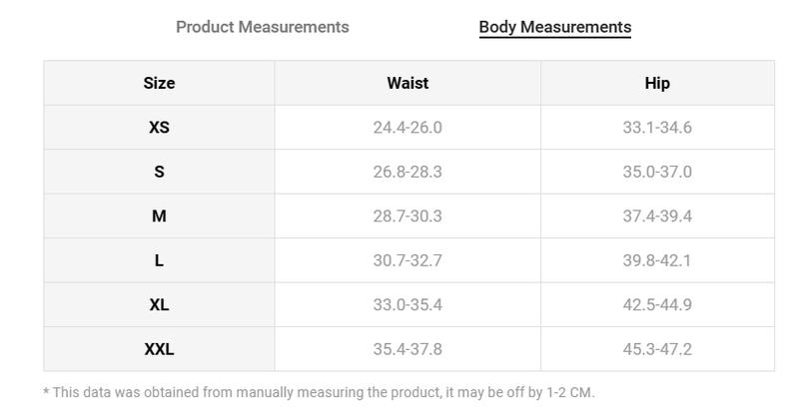This screenshot has width=797, height=412.
Task: Click hip value 37.4-39.4 for M
Action: click(657, 216)
